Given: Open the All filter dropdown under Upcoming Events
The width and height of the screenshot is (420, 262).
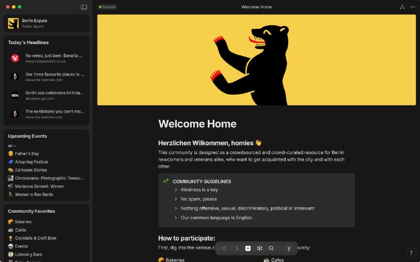Looking at the screenshot, I should pos(12,146).
